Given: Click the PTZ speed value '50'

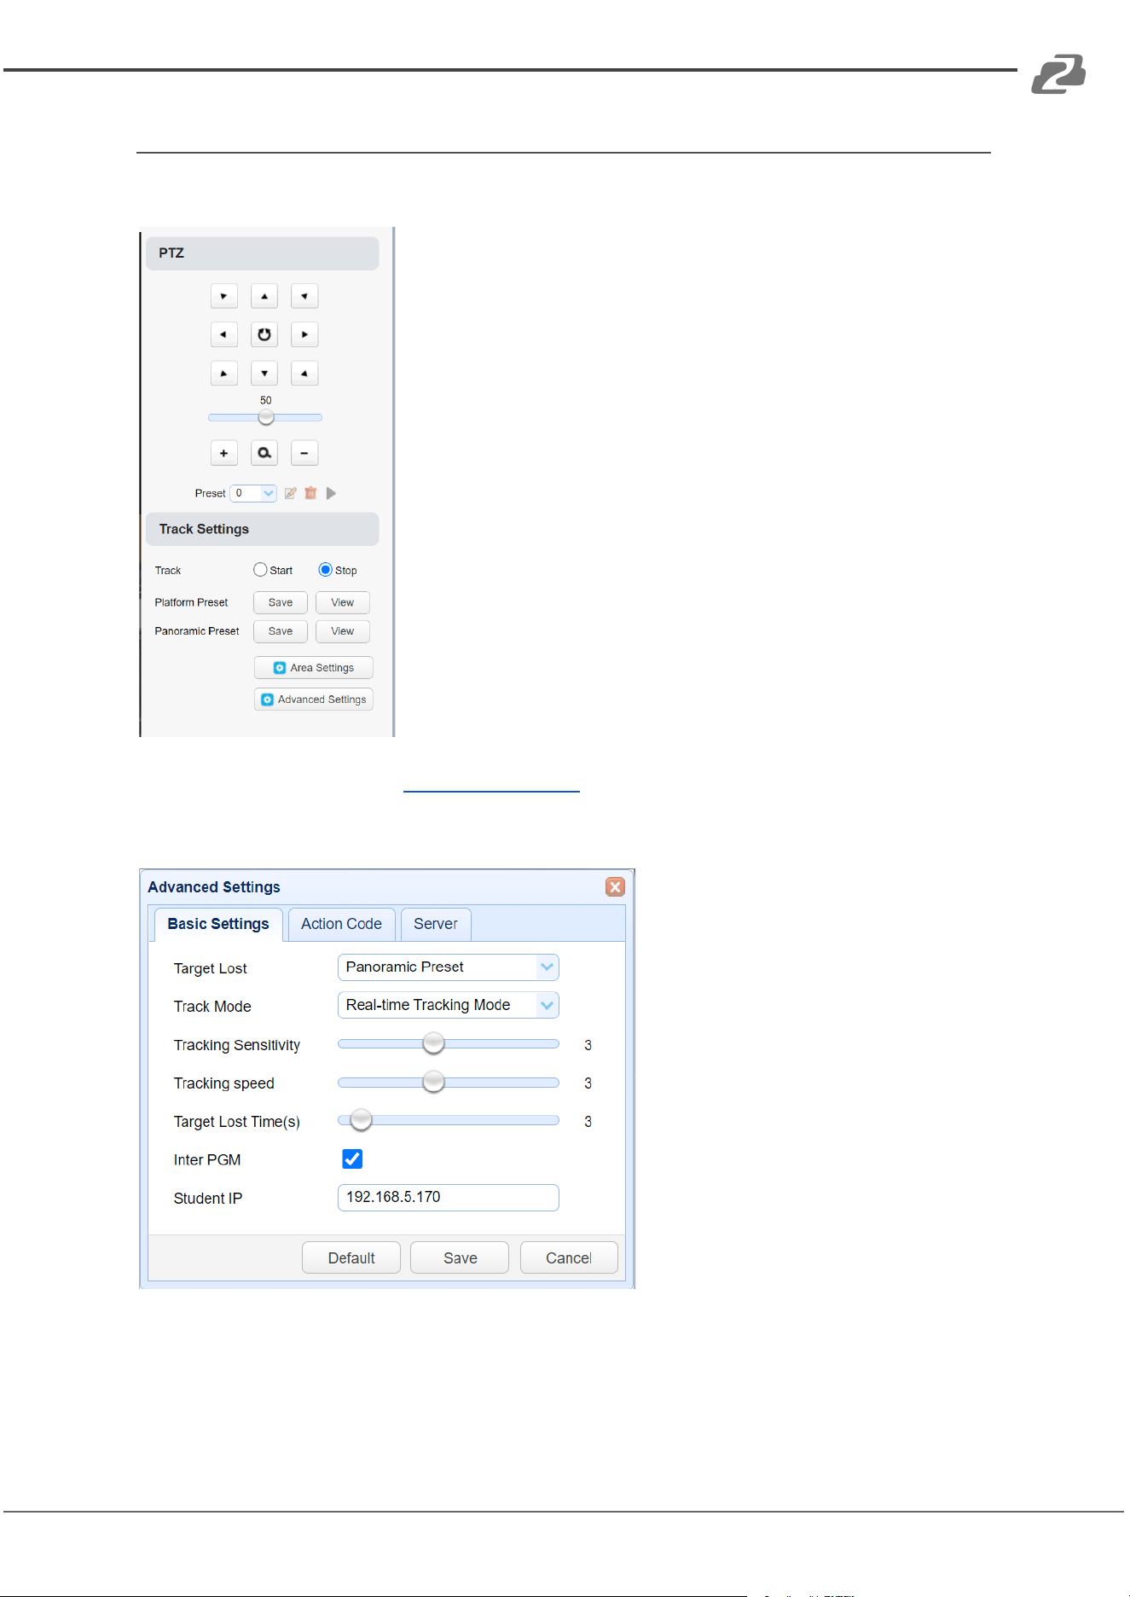Looking at the screenshot, I should tap(266, 400).
